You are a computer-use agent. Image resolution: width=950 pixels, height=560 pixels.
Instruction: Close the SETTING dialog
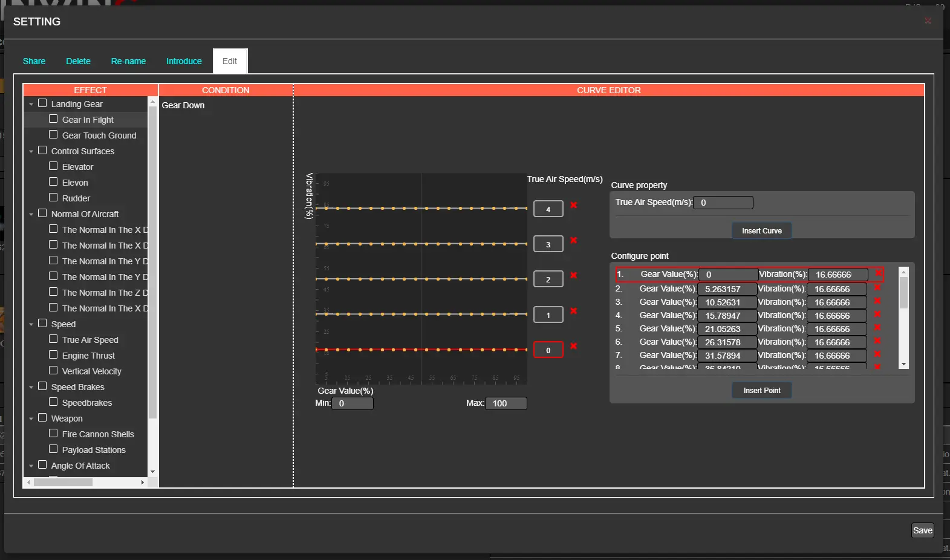click(928, 21)
